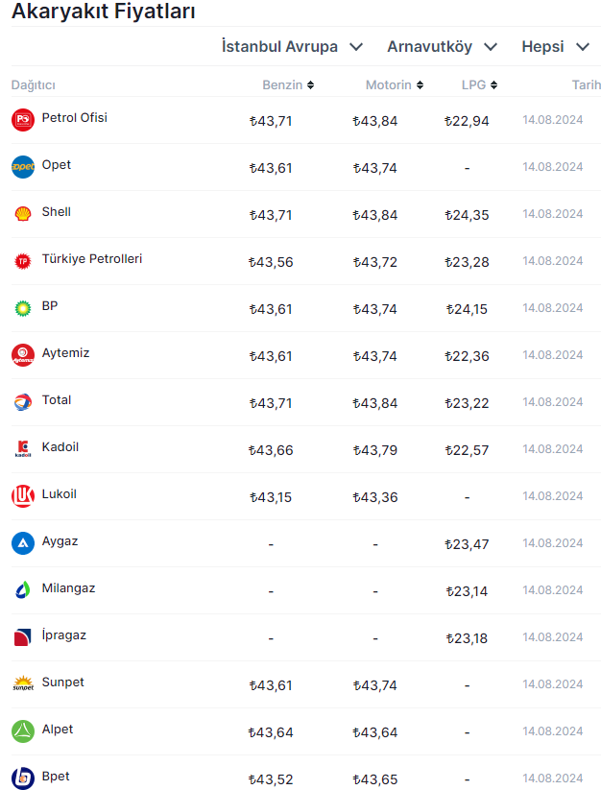Click the Shell logo icon
Screen dimensions: 601x790
[22, 214]
